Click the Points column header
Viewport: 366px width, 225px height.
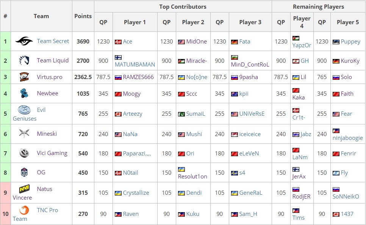(x=83, y=16)
